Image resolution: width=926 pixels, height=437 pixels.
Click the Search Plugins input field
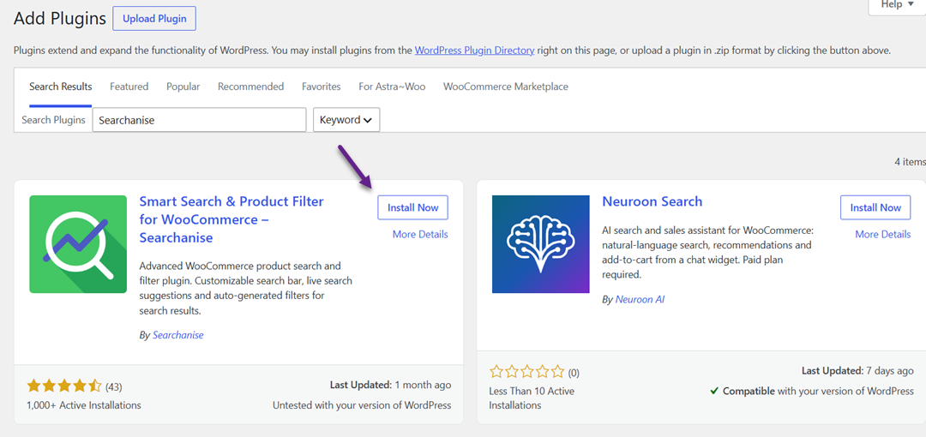[200, 120]
